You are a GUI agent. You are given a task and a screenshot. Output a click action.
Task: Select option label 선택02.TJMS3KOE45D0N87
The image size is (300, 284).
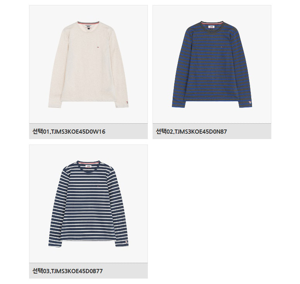click(192, 132)
